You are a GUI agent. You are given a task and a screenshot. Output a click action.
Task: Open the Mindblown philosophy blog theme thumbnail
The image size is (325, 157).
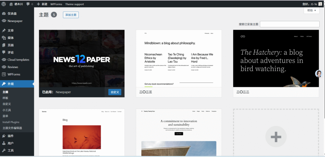(x=179, y=58)
